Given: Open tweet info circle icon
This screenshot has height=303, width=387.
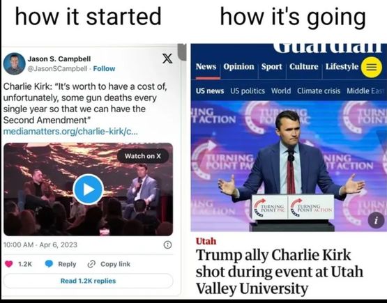Looking at the screenshot, I should pyautogui.click(x=167, y=244).
